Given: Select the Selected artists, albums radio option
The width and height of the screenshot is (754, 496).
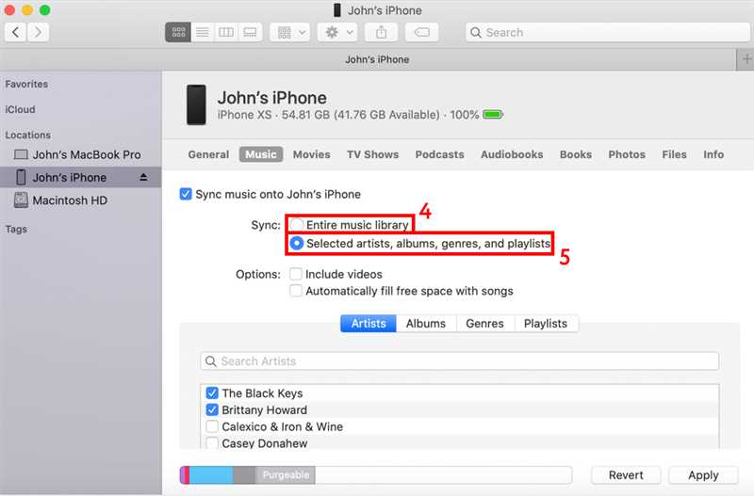Looking at the screenshot, I should [x=297, y=244].
